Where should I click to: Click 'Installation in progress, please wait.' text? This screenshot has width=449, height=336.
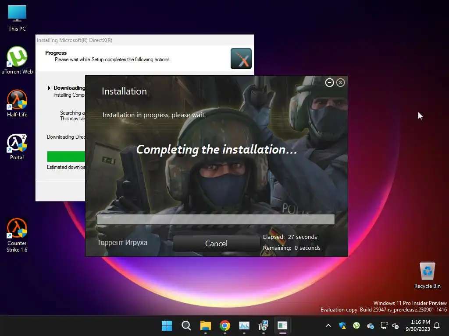click(x=154, y=115)
